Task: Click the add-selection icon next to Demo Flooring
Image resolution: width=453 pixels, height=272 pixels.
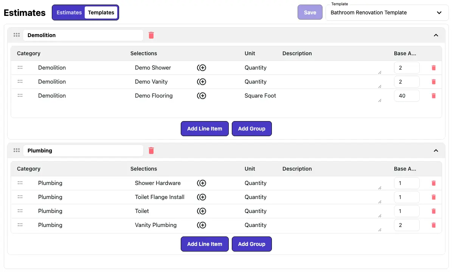Action: tap(202, 96)
